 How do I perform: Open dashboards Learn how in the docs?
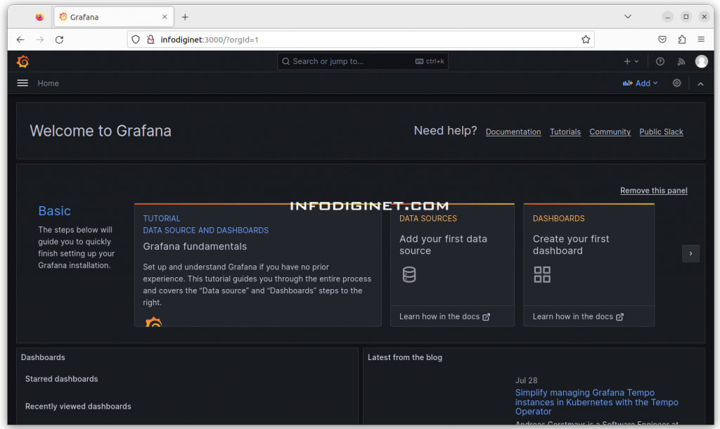[578, 316]
